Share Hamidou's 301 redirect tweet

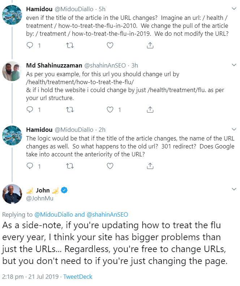pyautogui.click(x=150, y=166)
